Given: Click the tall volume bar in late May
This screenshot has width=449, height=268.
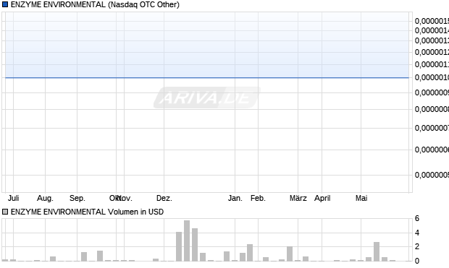Looking at the screenshot, I should [x=377, y=251].
